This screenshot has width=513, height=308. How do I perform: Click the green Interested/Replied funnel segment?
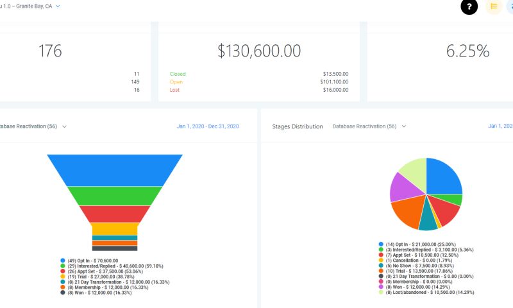[115, 196]
